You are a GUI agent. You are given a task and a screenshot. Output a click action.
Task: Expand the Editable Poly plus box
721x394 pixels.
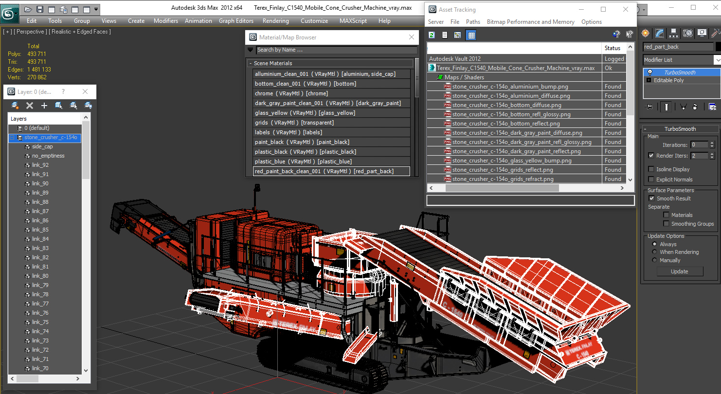tap(649, 80)
